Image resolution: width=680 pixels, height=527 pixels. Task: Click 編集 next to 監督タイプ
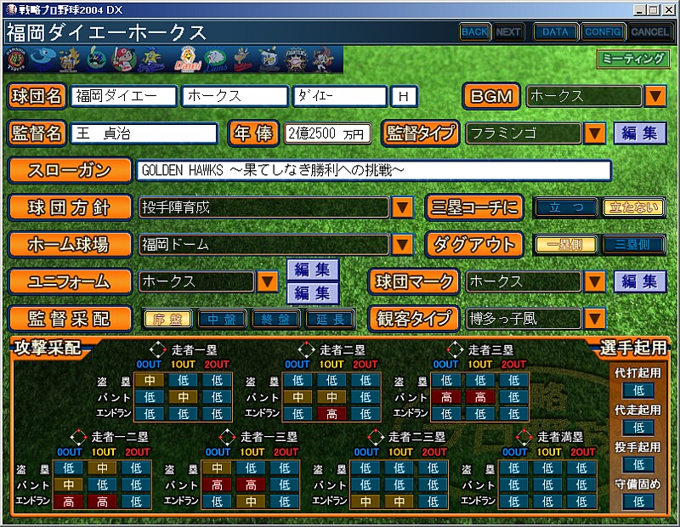click(640, 133)
